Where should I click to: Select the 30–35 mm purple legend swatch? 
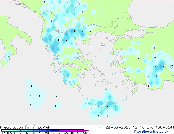point(62,130)
